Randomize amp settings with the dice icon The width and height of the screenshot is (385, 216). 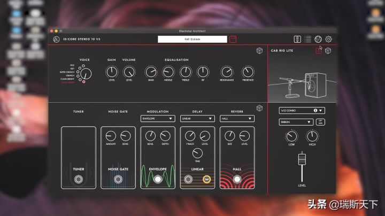click(259, 51)
